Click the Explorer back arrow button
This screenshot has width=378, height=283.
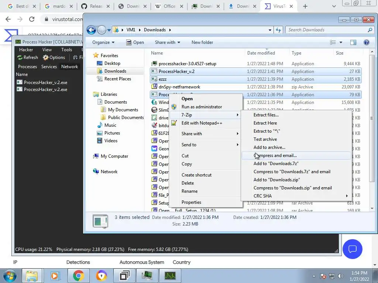tap(91, 30)
